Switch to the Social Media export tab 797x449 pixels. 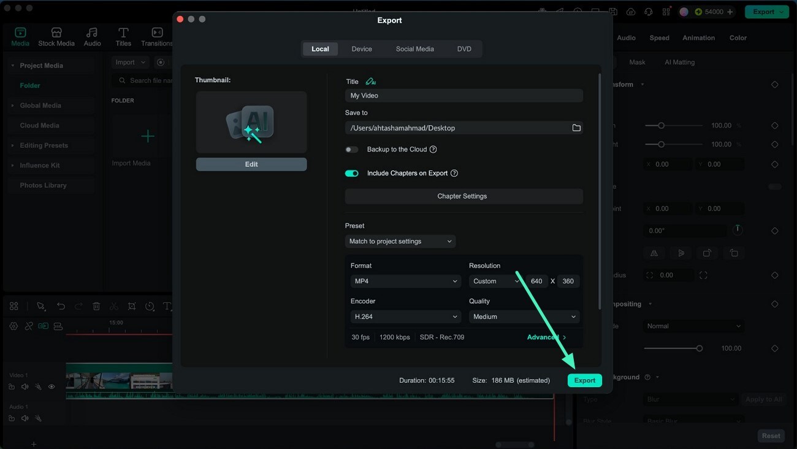(415, 49)
